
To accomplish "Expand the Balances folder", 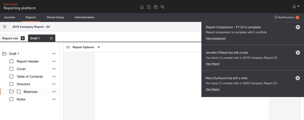I will pos(11,92).
